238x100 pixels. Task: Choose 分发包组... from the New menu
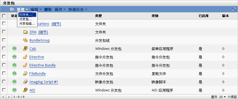pos(27,24)
